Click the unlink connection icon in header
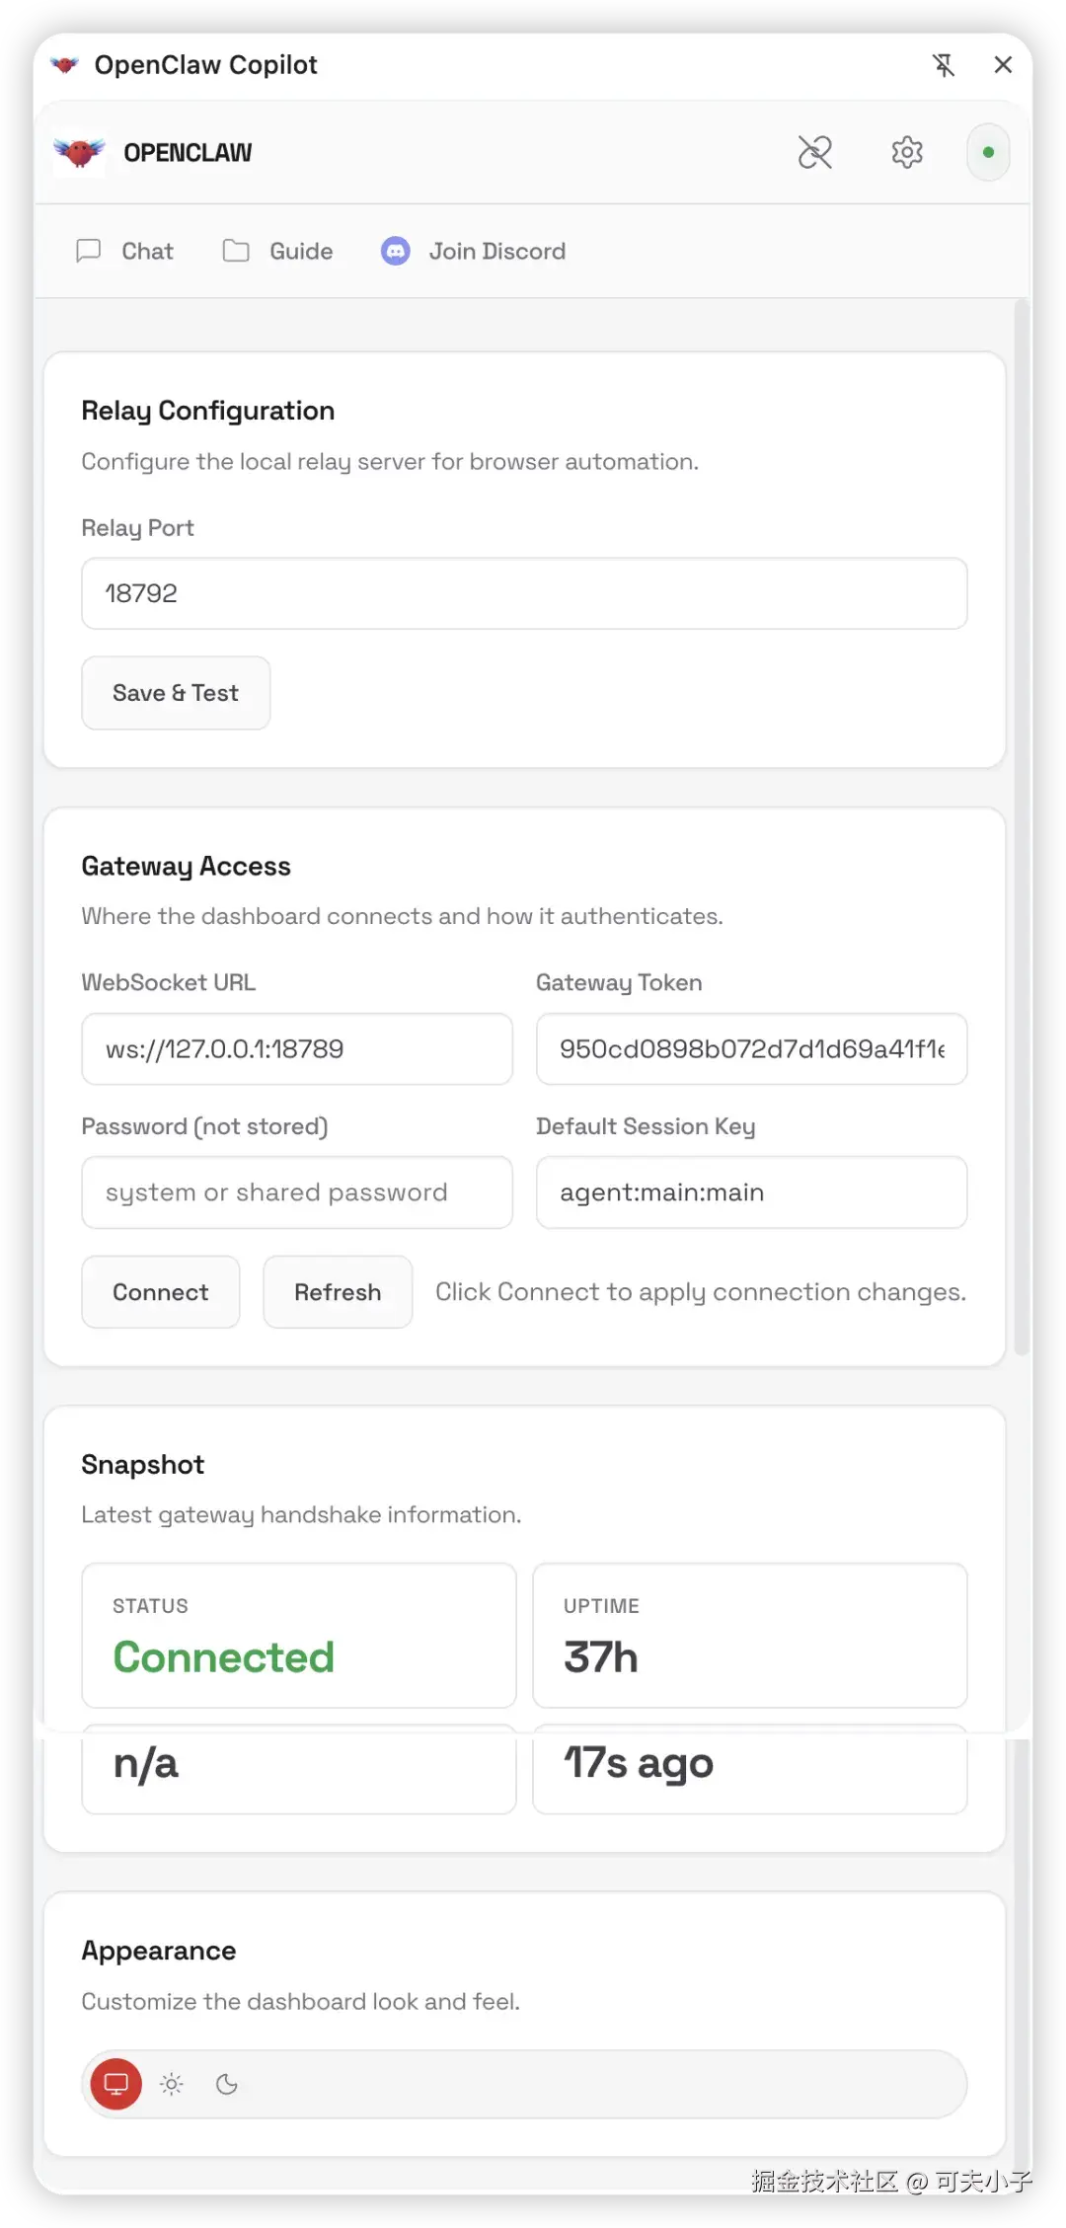 814,153
